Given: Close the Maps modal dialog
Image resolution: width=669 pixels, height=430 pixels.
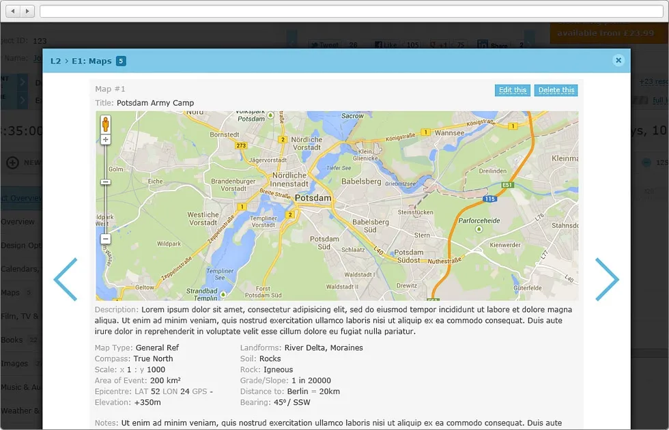Looking at the screenshot, I should click(x=618, y=60).
